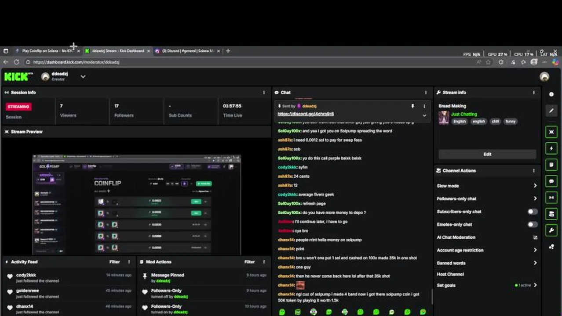
Task: Click the last emote in chat emote bar
Action: (x=423, y=312)
